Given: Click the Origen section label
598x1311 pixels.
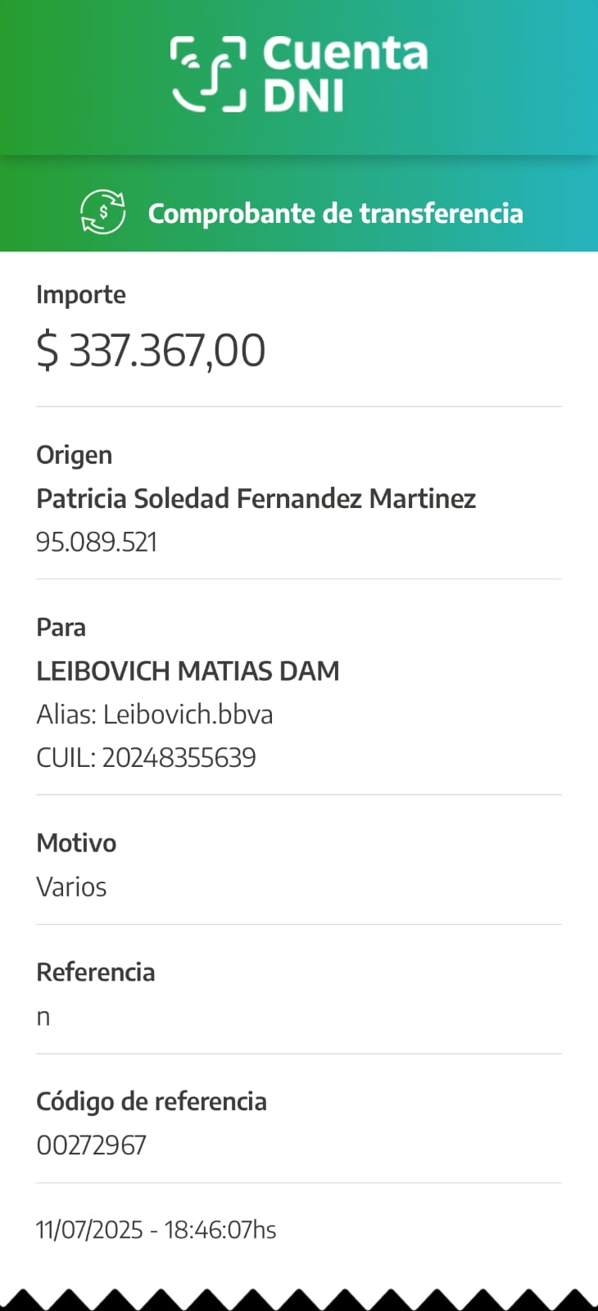Looking at the screenshot, I should tap(74, 455).
